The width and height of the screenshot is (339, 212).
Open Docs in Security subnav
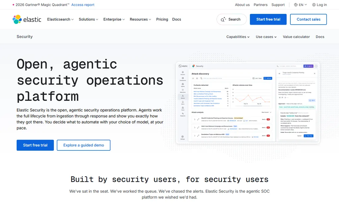point(320,37)
